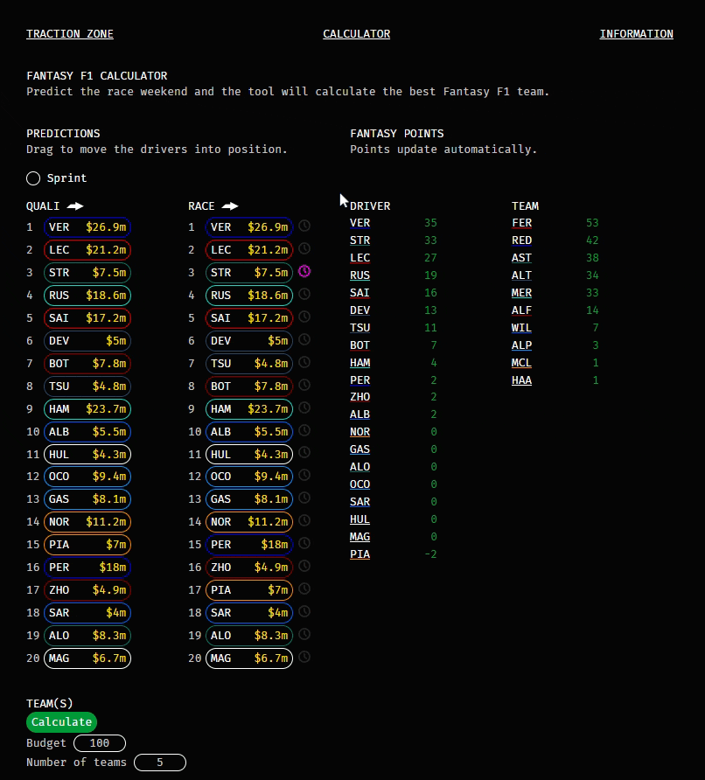Viewport: 705px width, 780px height.
Task: Select the Sprint radio button
Action: click(33, 178)
